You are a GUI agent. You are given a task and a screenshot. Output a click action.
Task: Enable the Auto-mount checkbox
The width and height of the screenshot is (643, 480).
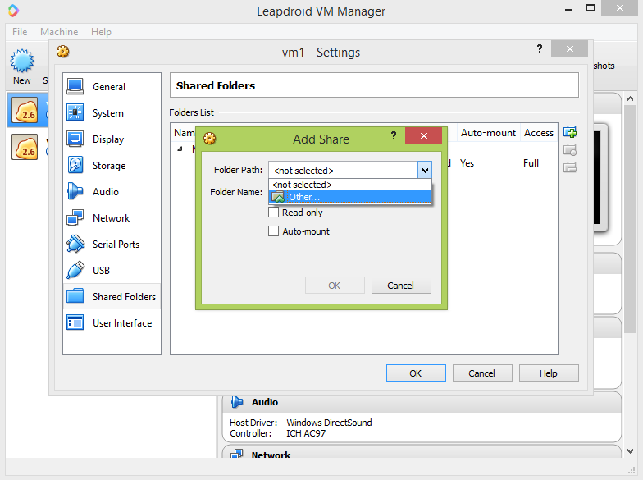[x=274, y=231]
